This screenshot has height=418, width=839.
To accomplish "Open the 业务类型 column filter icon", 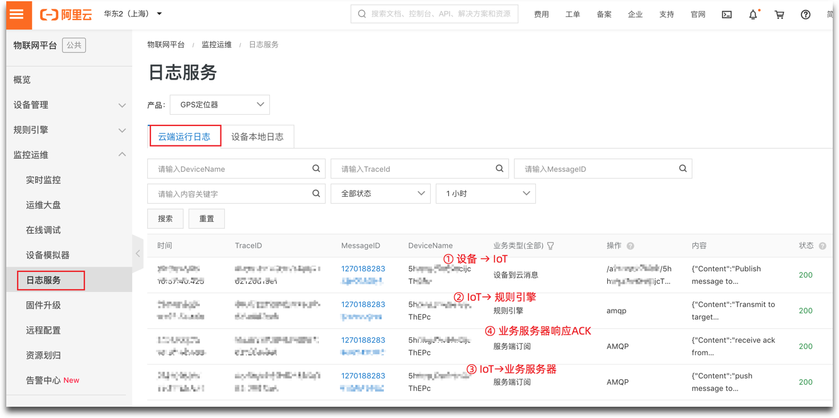I will [x=550, y=246].
